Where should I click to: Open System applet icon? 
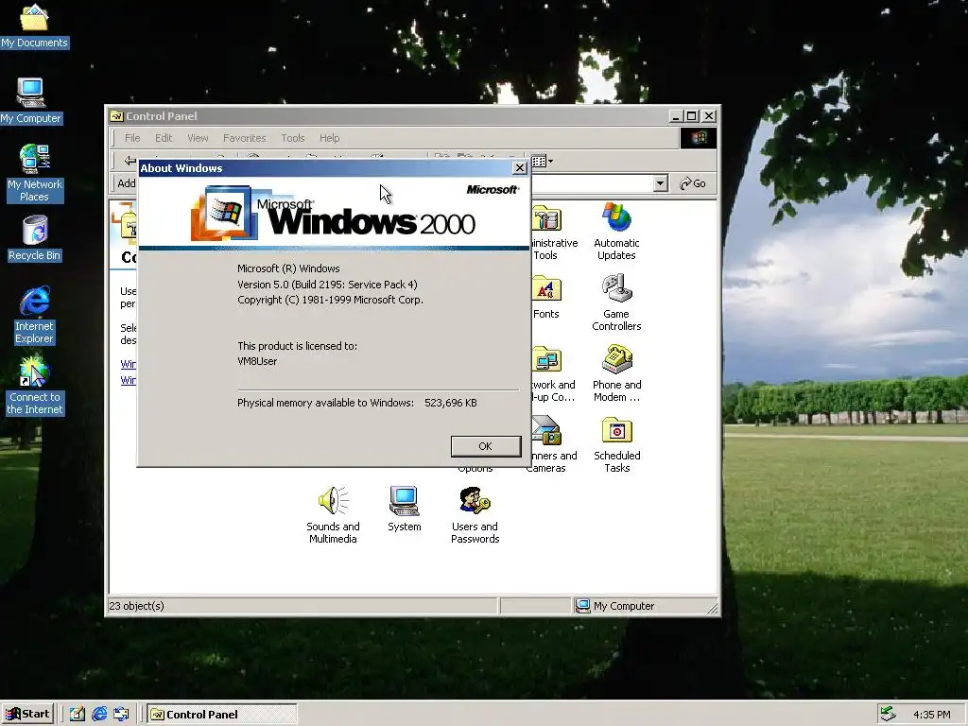coord(405,510)
